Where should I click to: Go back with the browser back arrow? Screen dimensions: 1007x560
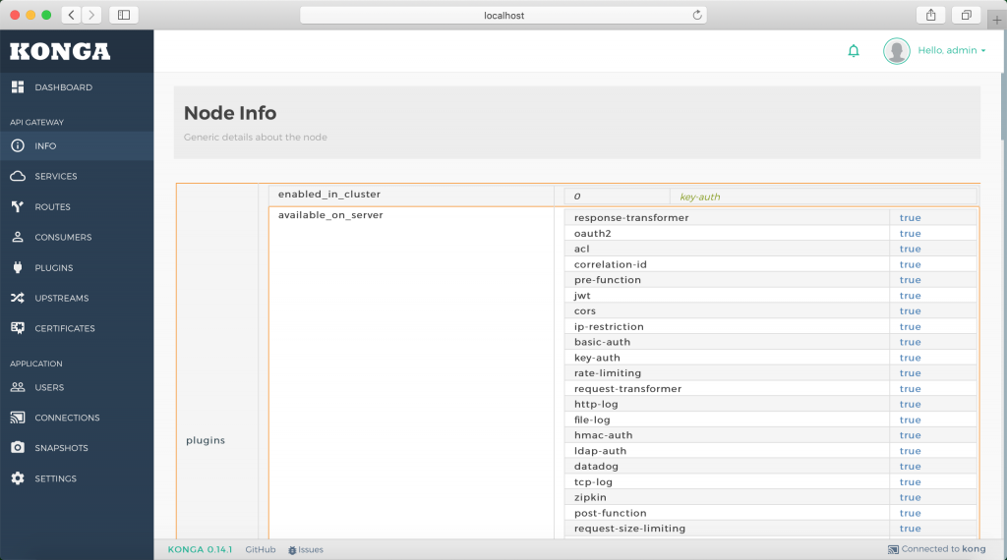(x=71, y=15)
